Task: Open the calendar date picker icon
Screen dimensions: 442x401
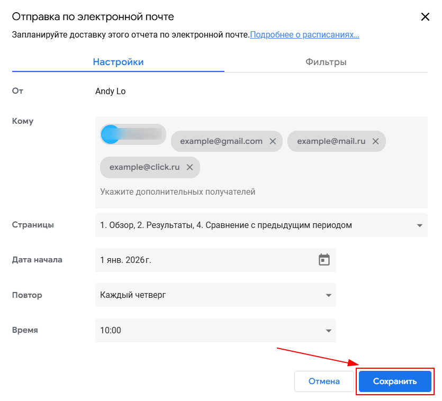Action: click(x=324, y=260)
